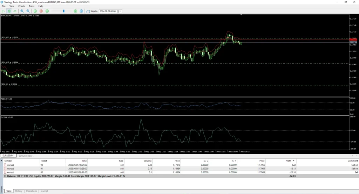
Task: Click the SELL 0.15 at 1.16964 chart level
Action: [9, 62]
